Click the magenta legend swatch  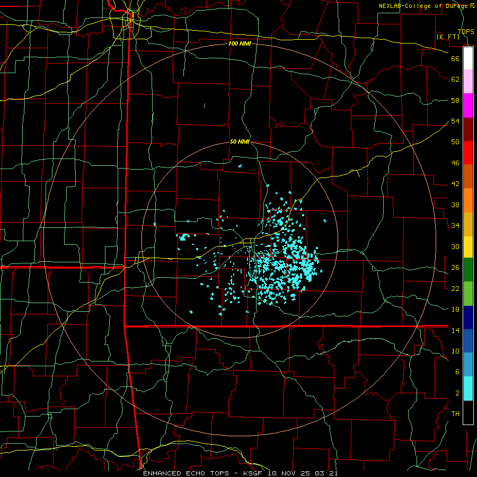pos(468,105)
